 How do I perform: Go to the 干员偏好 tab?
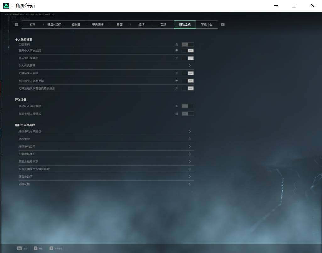pyautogui.click(x=98, y=25)
